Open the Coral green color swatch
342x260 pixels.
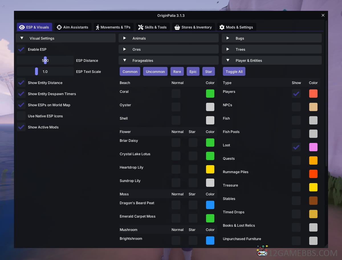click(210, 93)
